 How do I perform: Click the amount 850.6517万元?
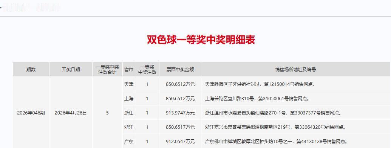click(x=180, y=127)
